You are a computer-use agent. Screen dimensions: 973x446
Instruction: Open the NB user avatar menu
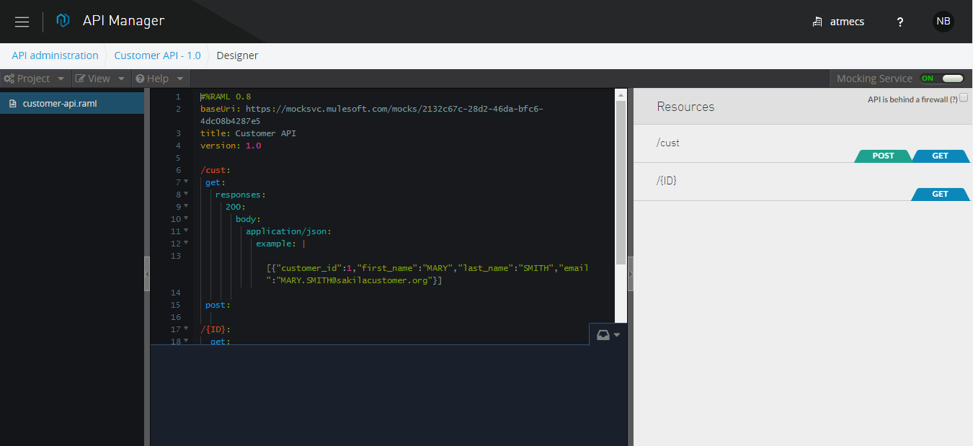[x=943, y=21]
